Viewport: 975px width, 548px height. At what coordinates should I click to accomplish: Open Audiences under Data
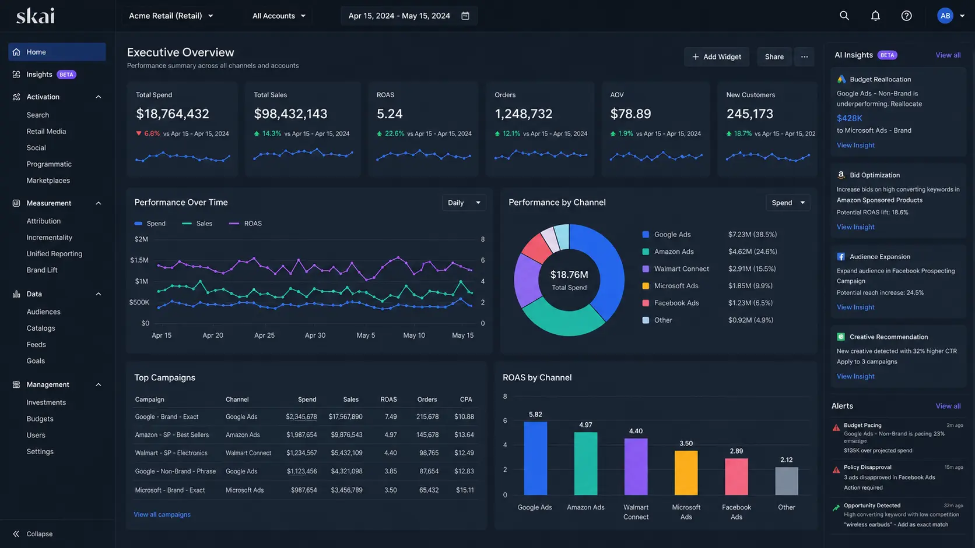[x=43, y=312]
